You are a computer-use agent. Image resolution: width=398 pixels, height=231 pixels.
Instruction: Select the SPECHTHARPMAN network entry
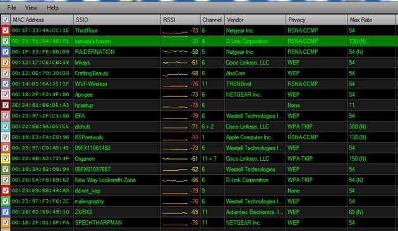pos(199,223)
